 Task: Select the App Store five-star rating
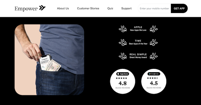point(121,78)
